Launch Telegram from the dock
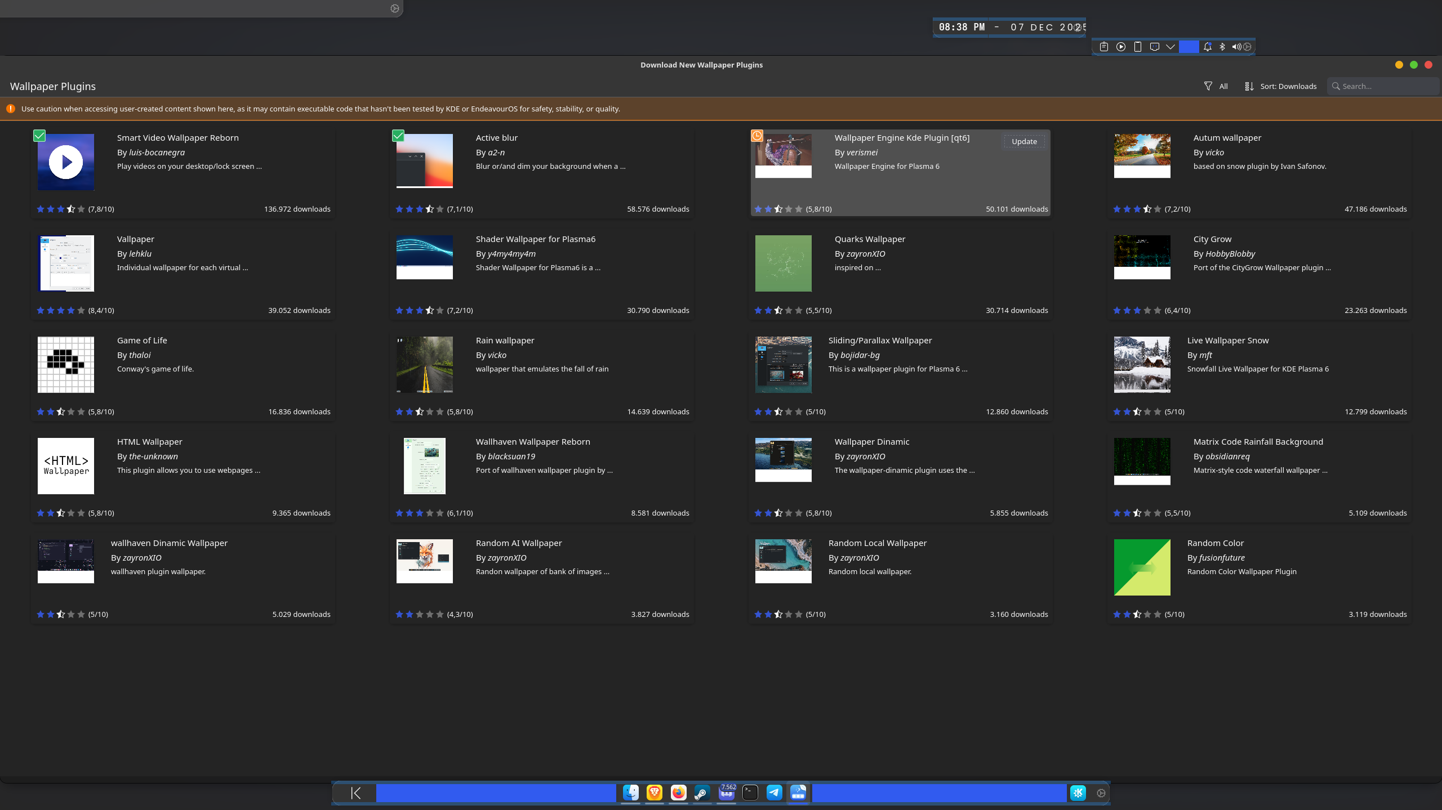This screenshot has height=810, width=1442. tap(775, 793)
